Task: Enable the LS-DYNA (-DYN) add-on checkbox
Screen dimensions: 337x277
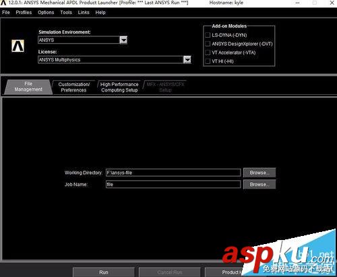Action: (208, 35)
